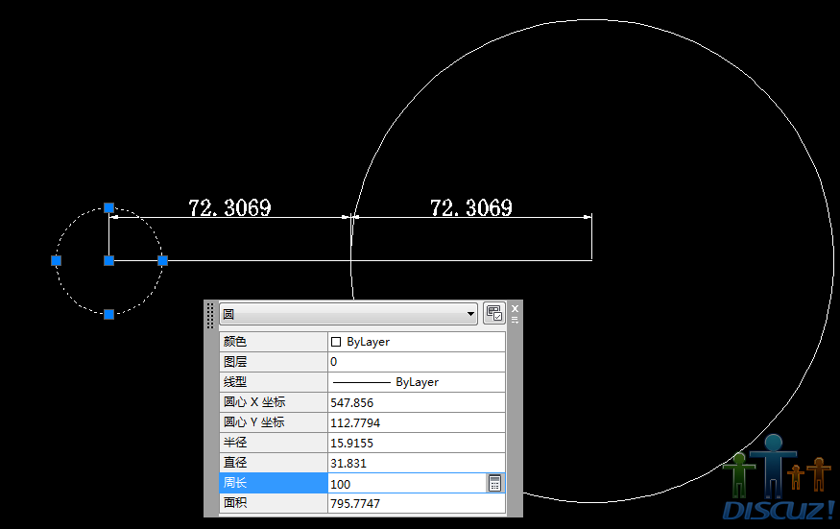Click the 圆心 X 坐标 value 547.856
This screenshot has height=529, width=840.
(417, 402)
